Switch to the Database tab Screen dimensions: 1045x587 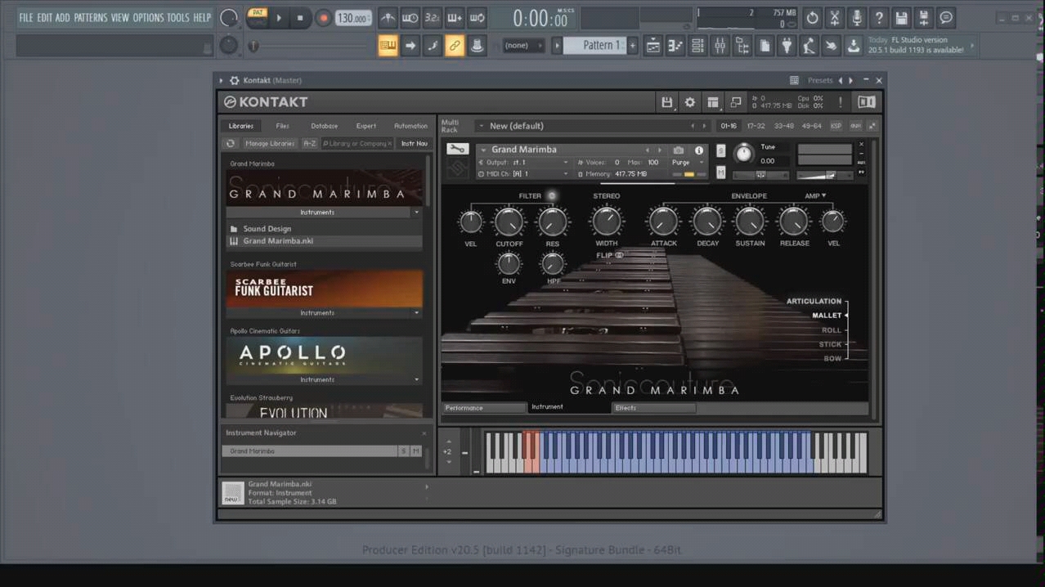click(x=324, y=126)
